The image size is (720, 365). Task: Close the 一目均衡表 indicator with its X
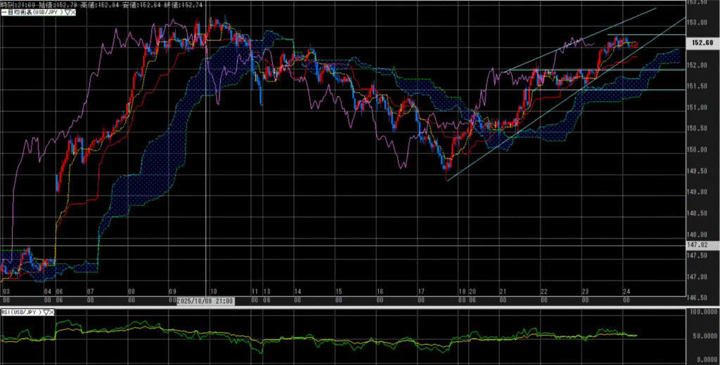coord(73,12)
